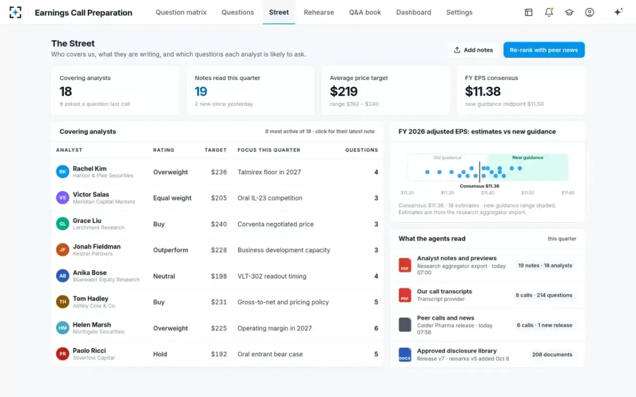The height and width of the screenshot is (397, 636).
Task: Click the Add notes button
Action: (473, 50)
